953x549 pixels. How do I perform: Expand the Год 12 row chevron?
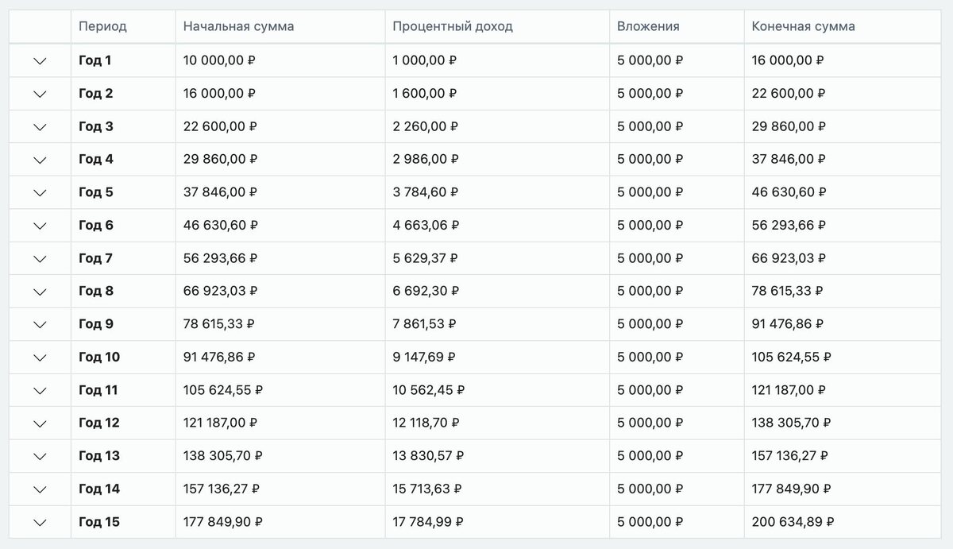coord(40,423)
